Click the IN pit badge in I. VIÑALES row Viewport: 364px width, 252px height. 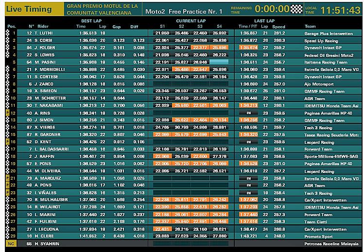249,193
